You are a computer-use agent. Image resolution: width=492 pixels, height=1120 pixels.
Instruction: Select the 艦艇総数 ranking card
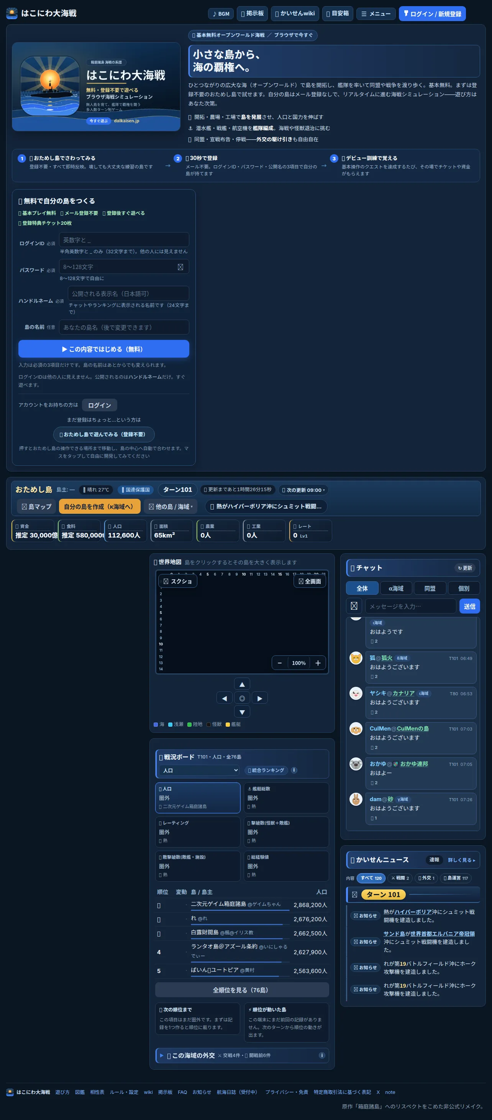286,797
